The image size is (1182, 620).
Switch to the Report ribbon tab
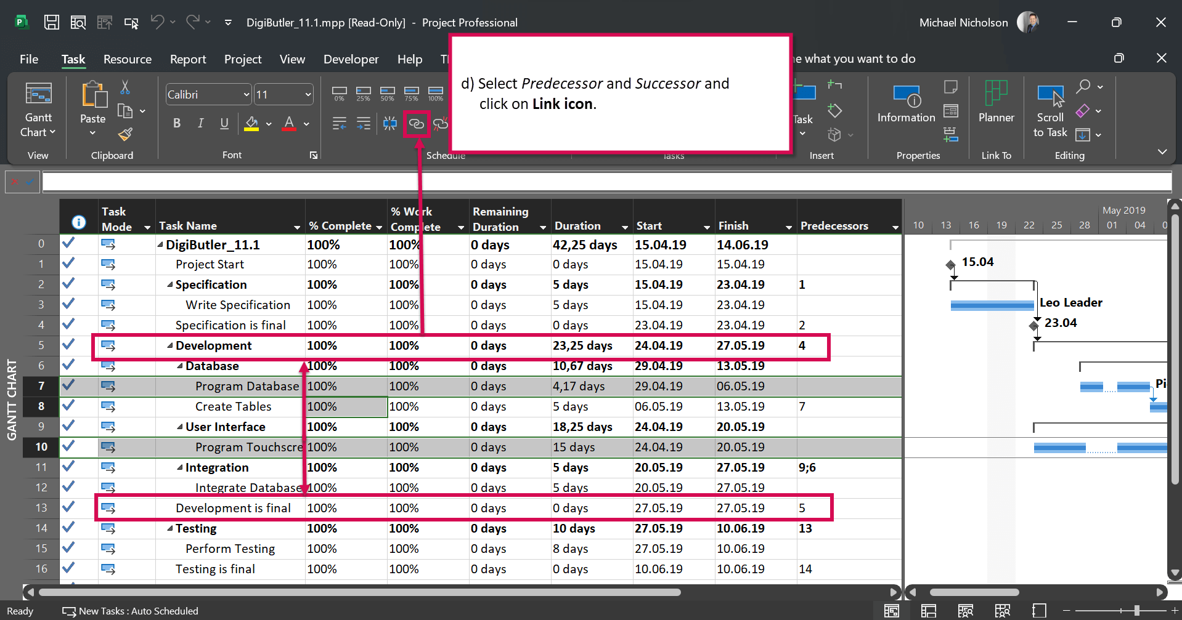(x=188, y=59)
